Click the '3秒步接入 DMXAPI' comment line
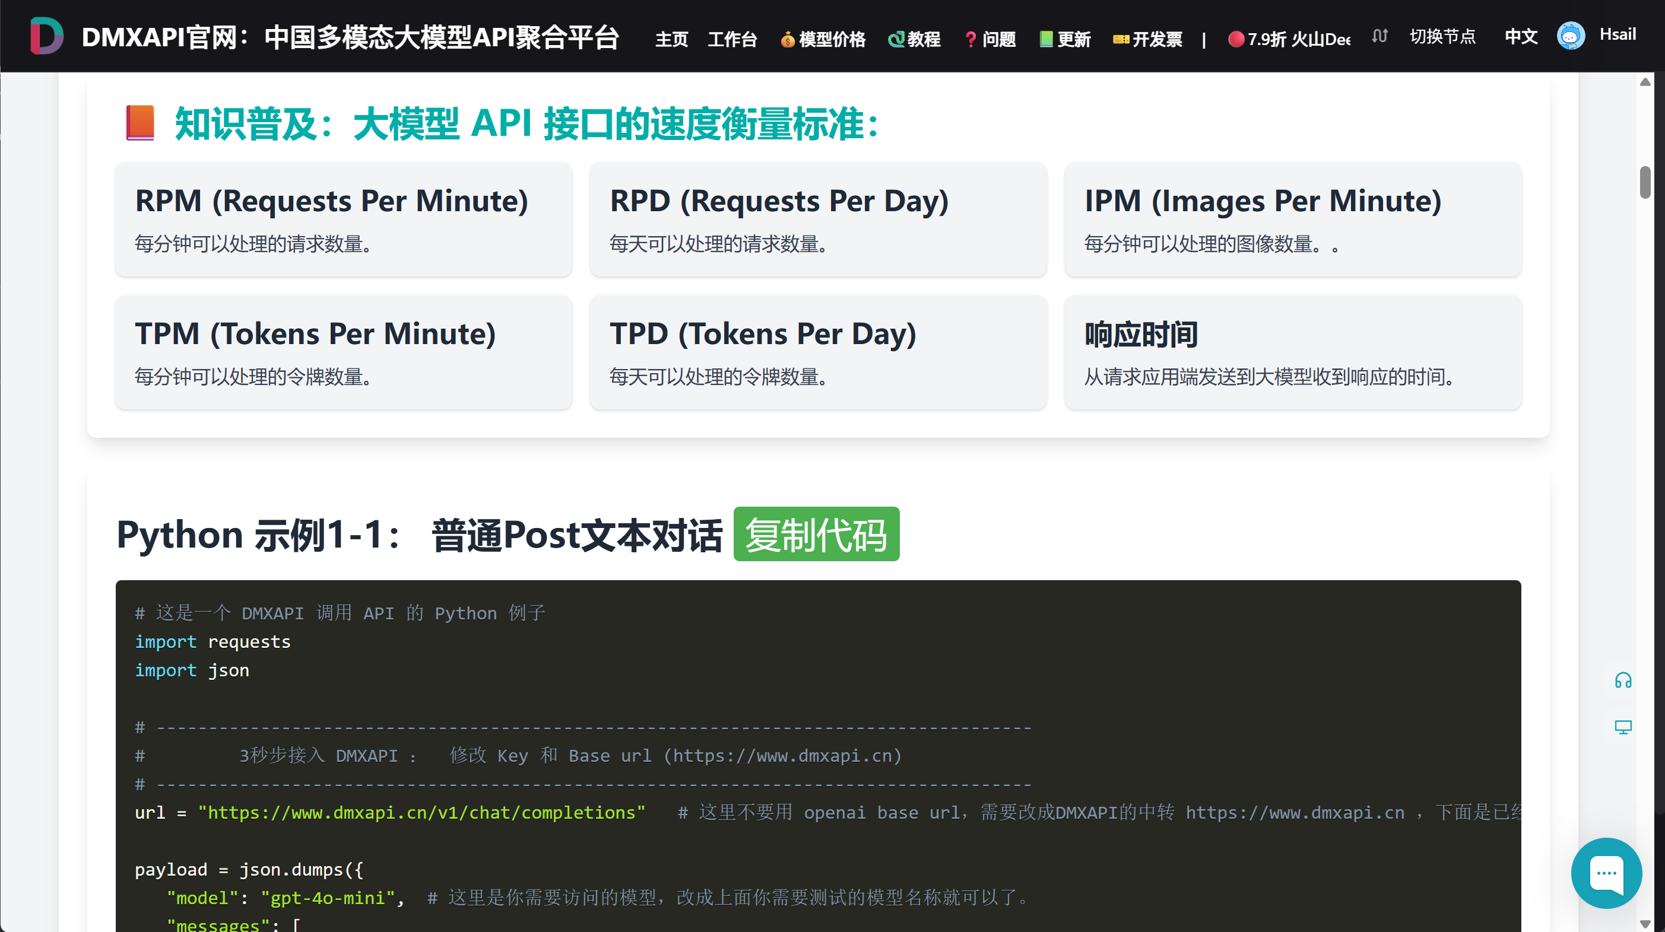This screenshot has height=932, width=1665. click(518, 756)
